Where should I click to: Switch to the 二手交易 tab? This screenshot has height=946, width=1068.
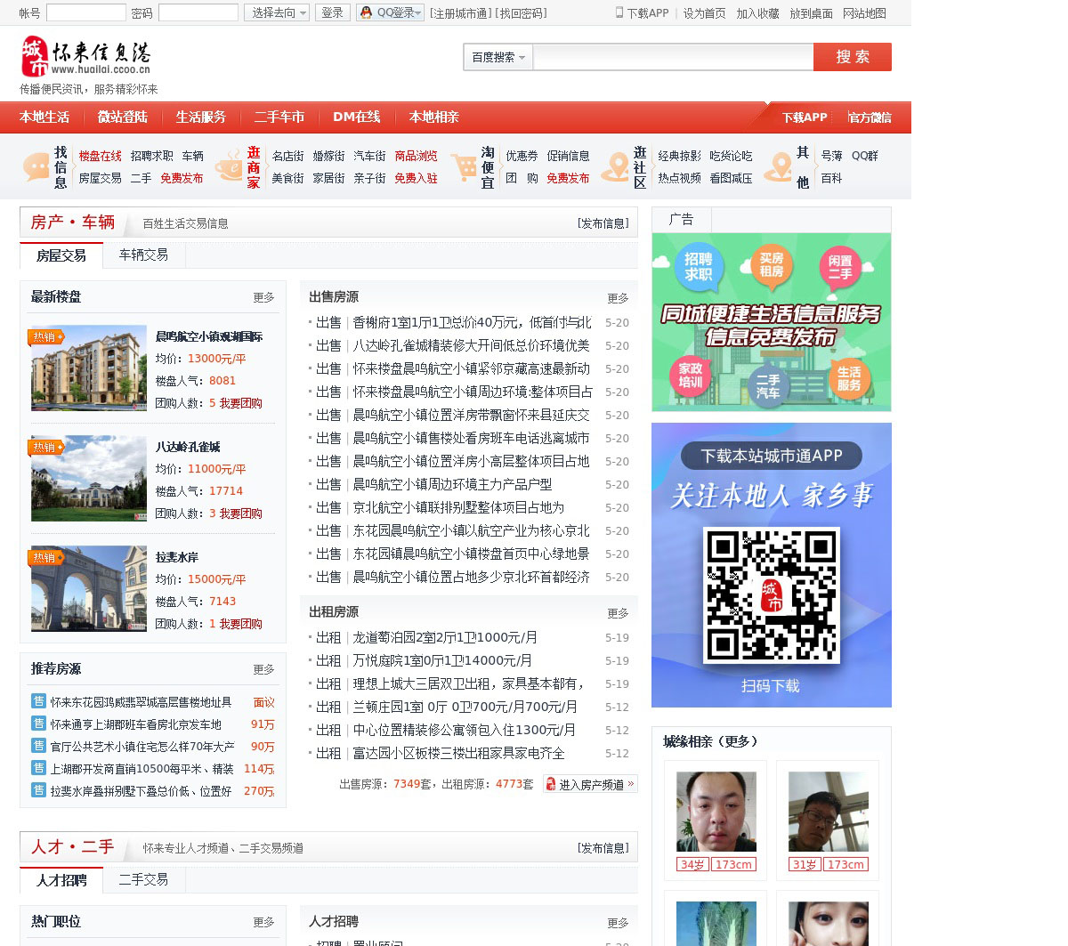[143, 879]
